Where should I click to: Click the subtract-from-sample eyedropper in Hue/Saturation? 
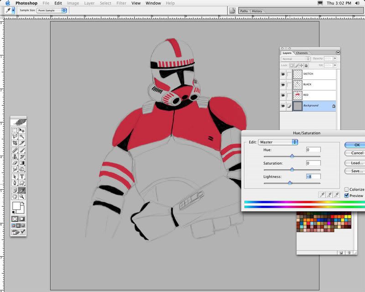click(336, 195)
